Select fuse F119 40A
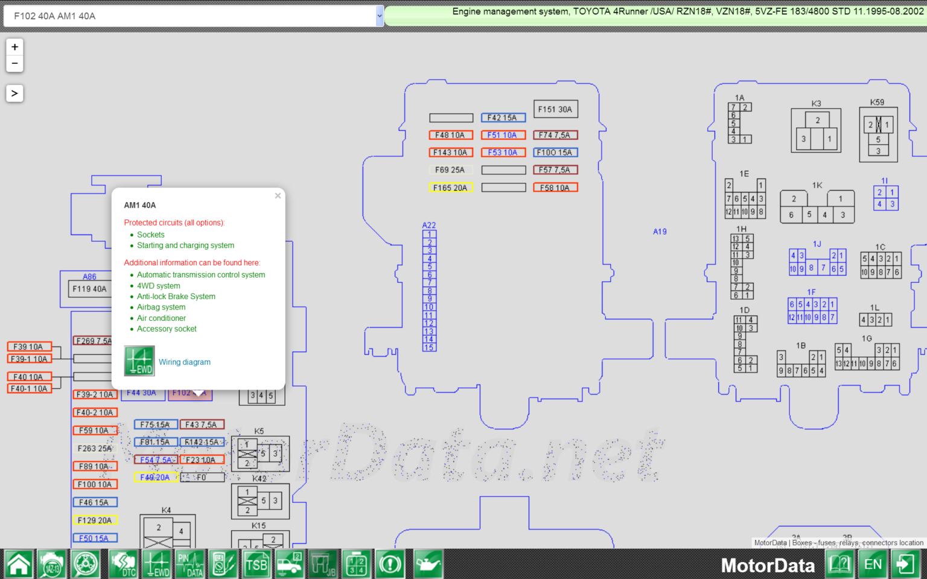 pos(90,289)
